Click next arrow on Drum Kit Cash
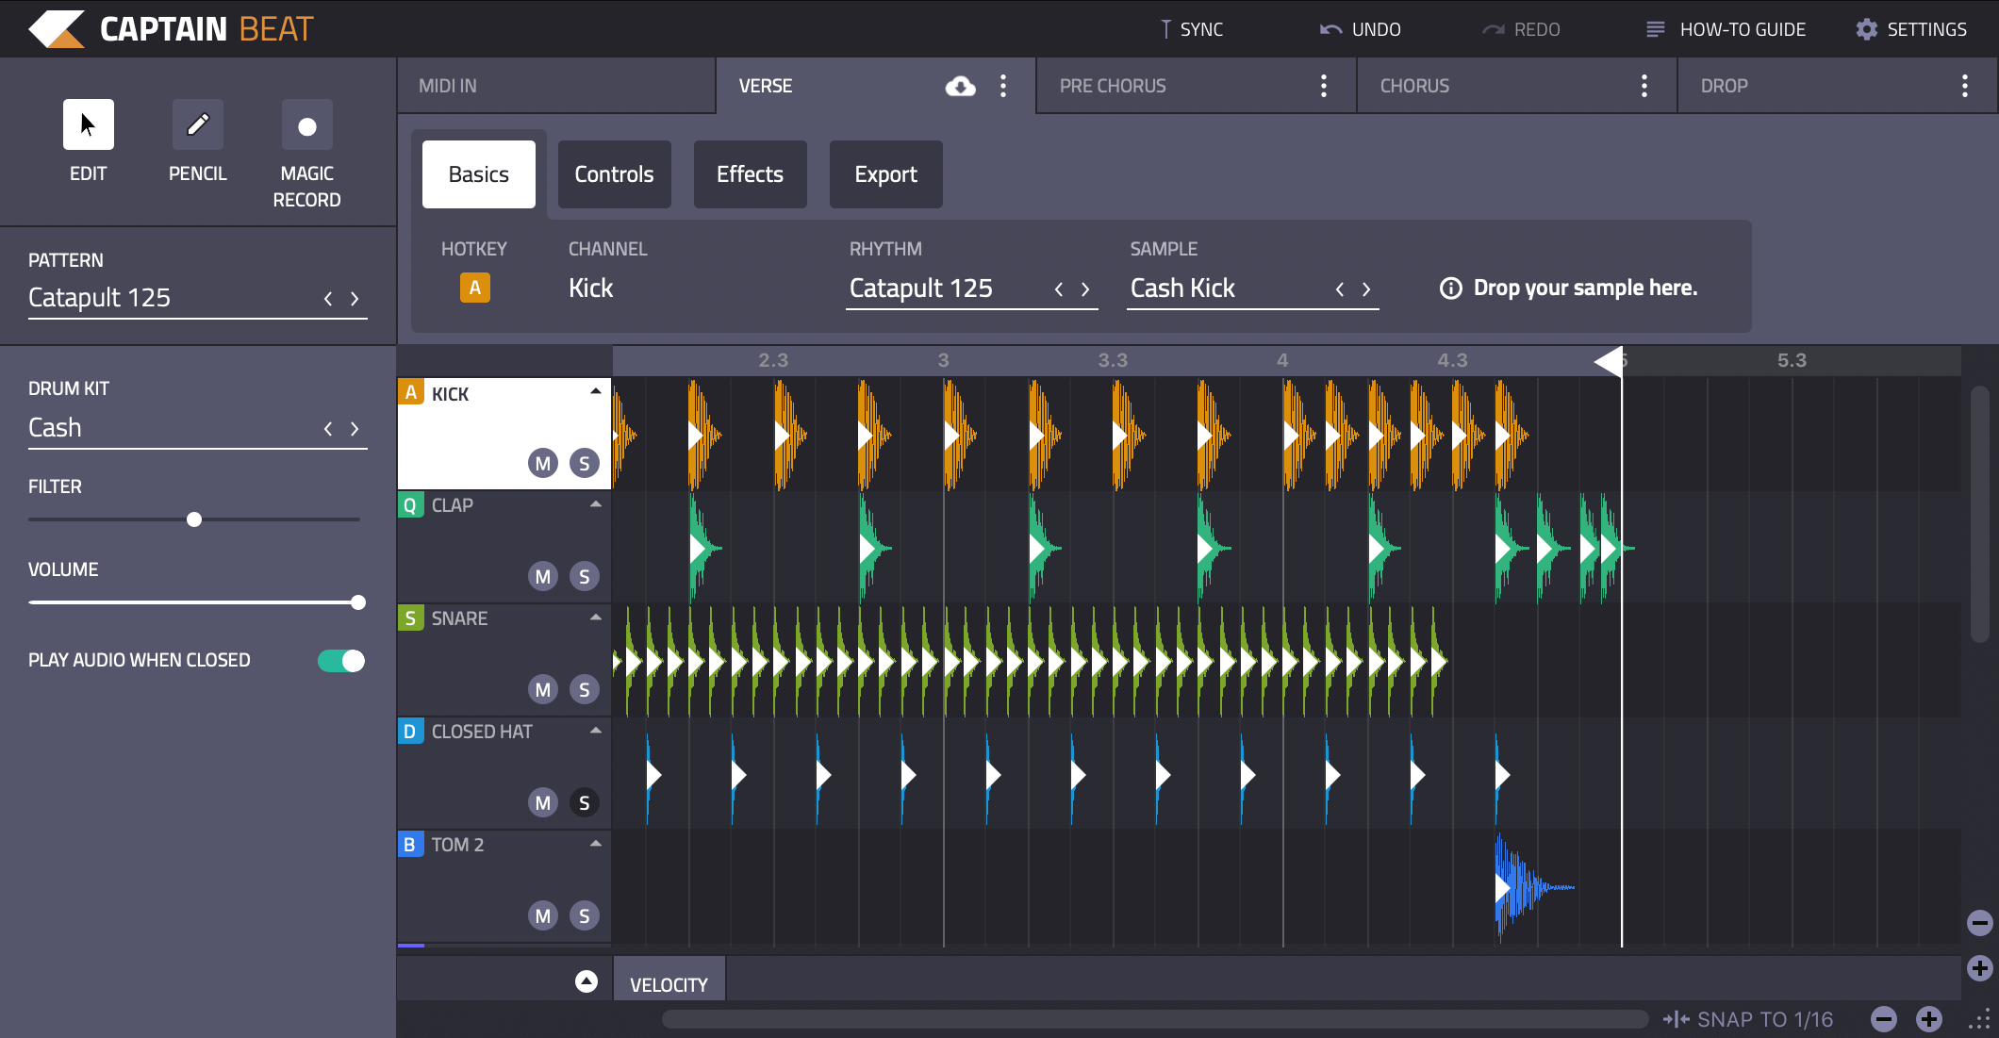The height and width of the screenshot is (1038, 1999). tap(355, 428)
